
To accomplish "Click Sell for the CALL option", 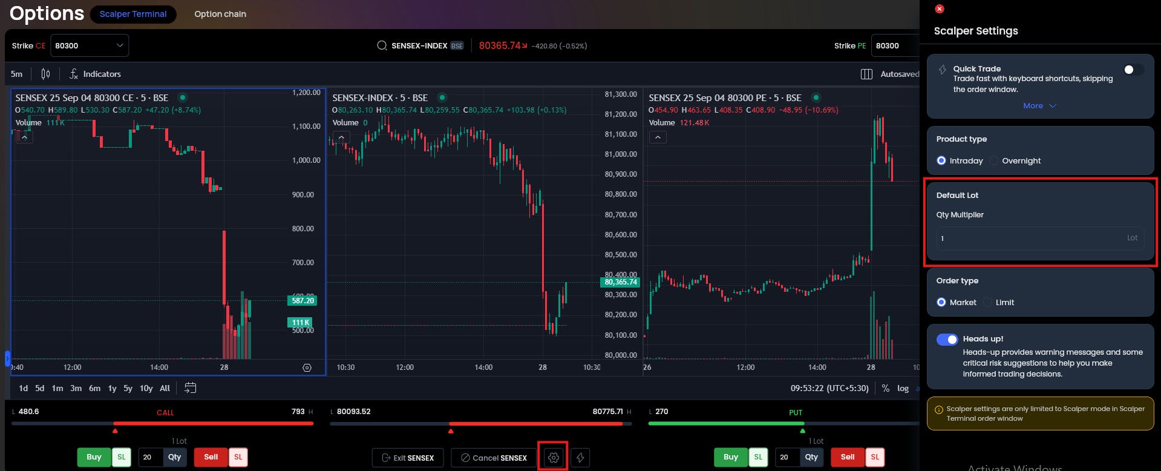I will [x=211, y=457].
